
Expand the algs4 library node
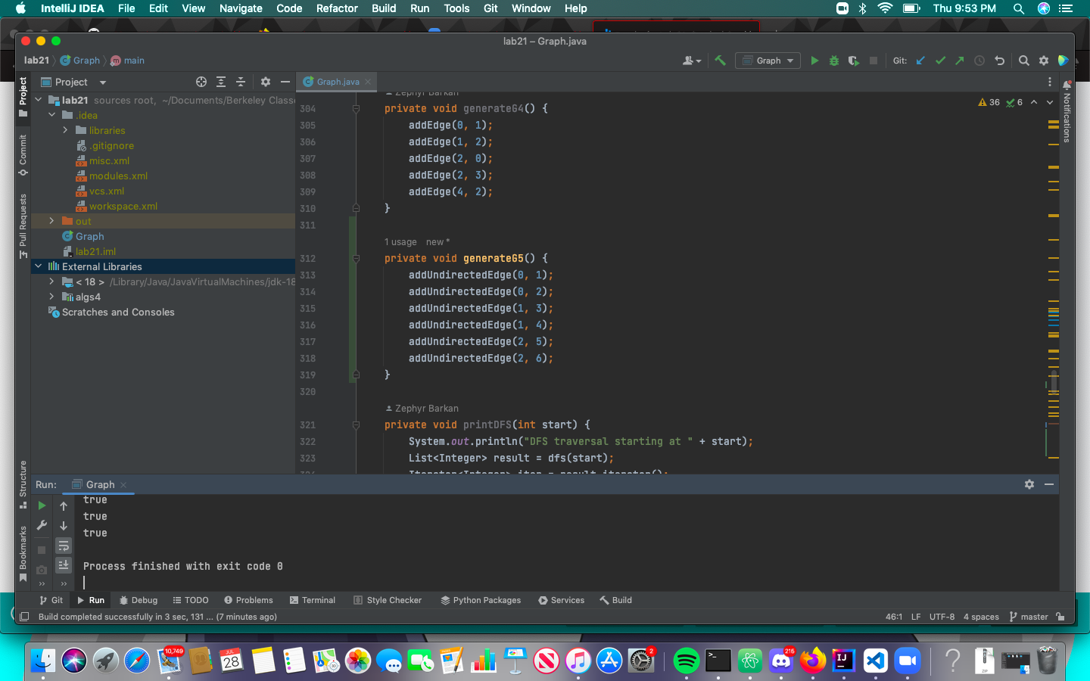51,297
